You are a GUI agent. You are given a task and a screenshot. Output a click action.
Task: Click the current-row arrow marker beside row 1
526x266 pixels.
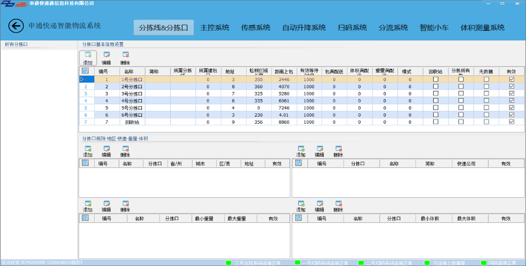click(x=82, y=79)
